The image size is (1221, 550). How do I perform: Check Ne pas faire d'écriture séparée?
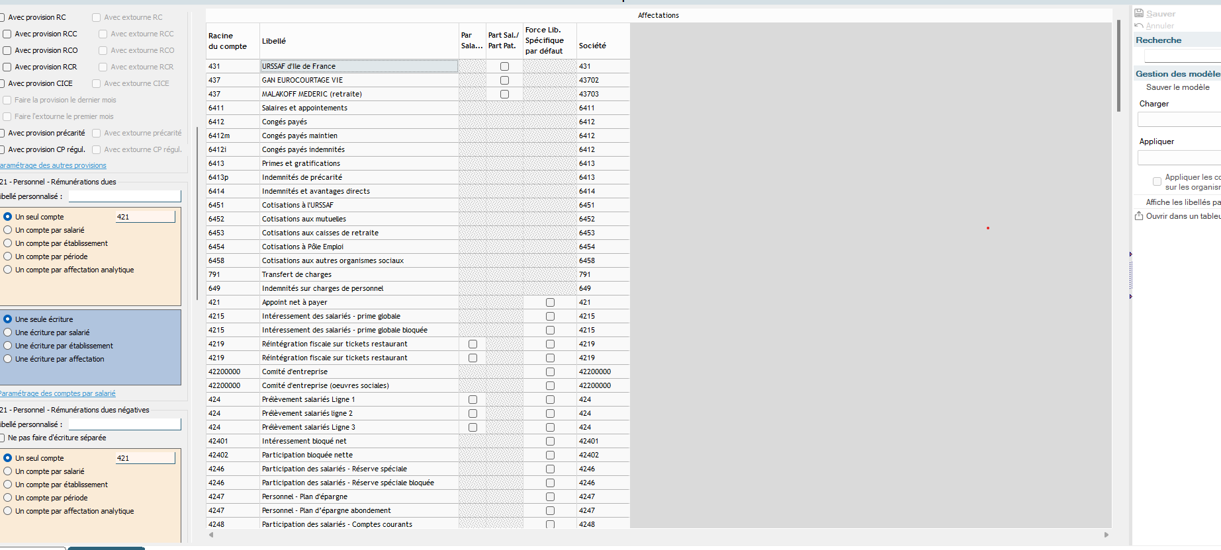tap(2, 438)
